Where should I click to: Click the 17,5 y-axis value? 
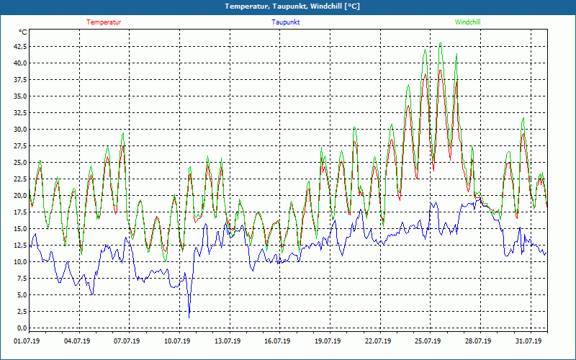pyautogui.click(x=19, y=212)
